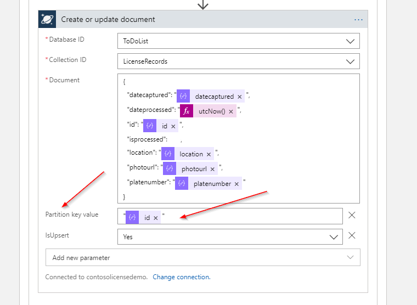Delete the Partition key value parameter
Viewport: 417px width, 305px height.
[352, 216]
